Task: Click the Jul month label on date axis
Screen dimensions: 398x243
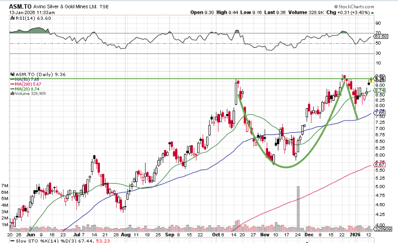Action: point(77,235)
